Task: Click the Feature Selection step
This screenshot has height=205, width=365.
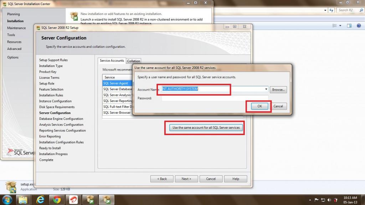Action: (x=51, y=89)
